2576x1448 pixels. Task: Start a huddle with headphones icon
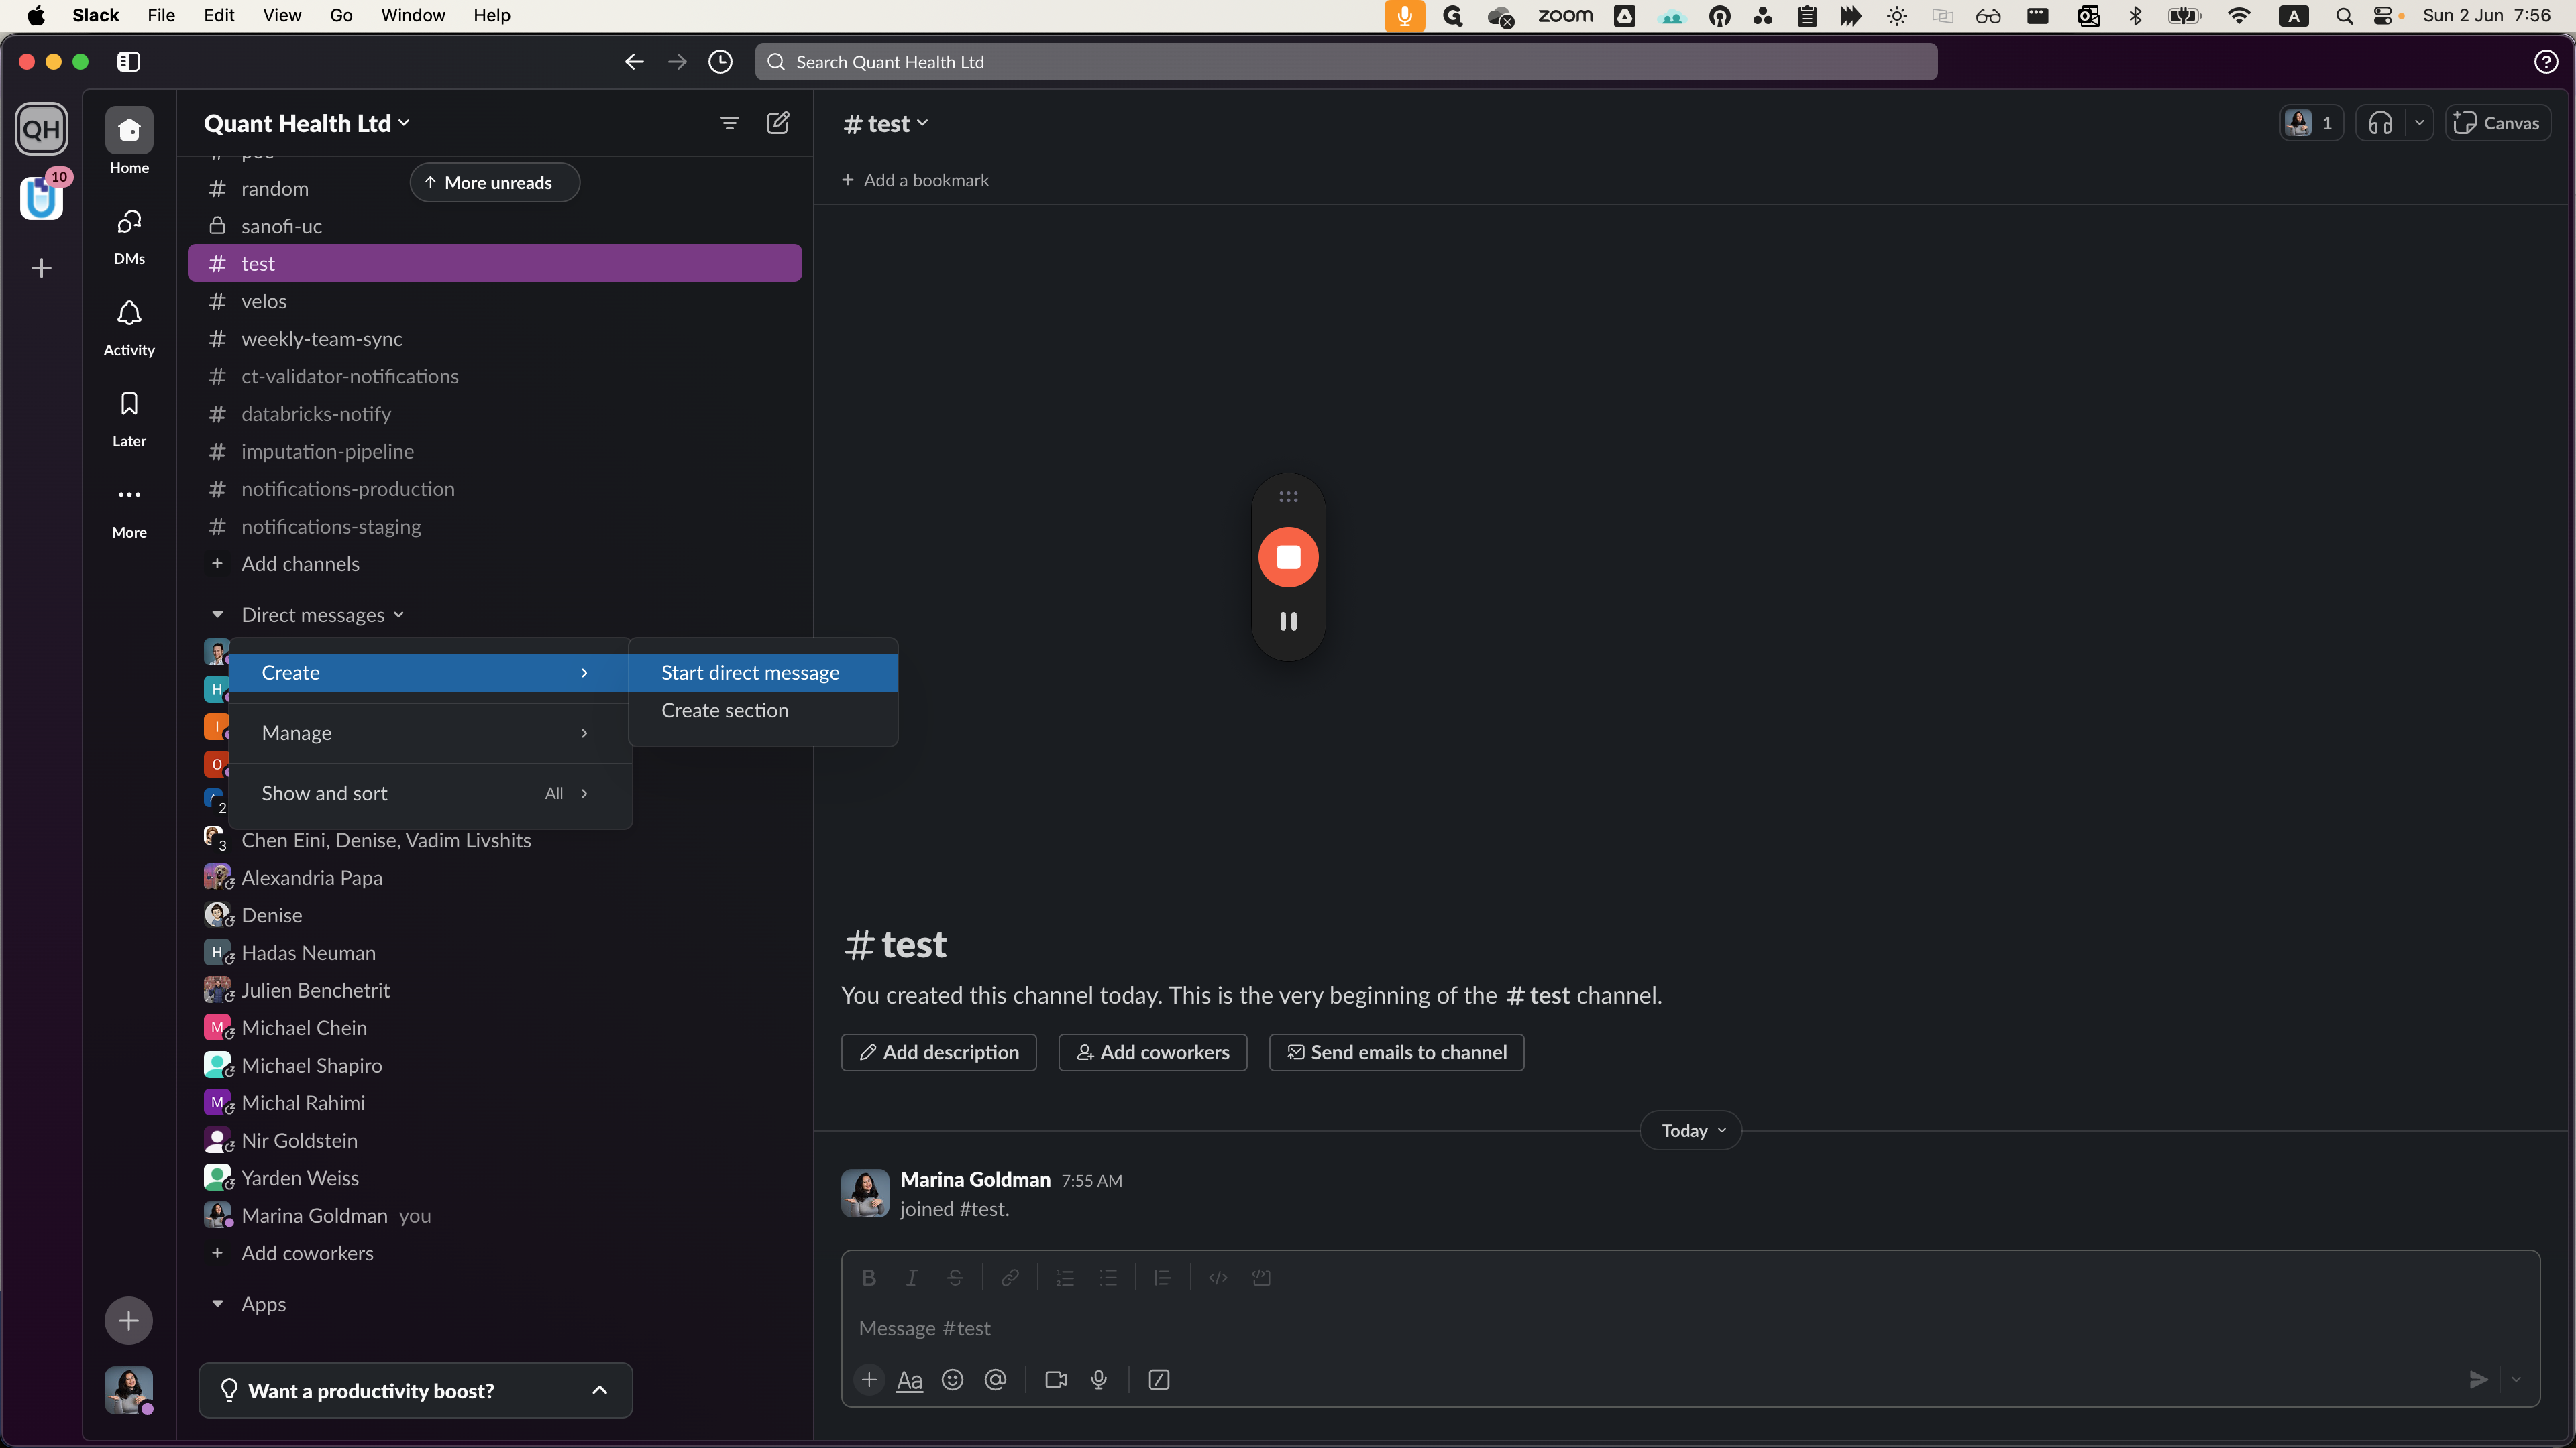pyautogui.click(x=2380, y=123)
